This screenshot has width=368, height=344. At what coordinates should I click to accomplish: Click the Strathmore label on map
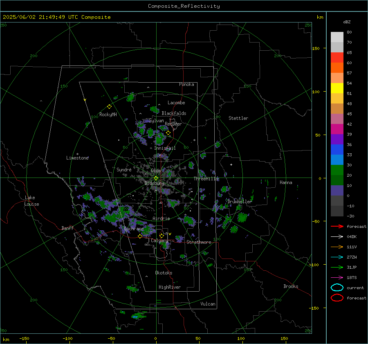199,242
